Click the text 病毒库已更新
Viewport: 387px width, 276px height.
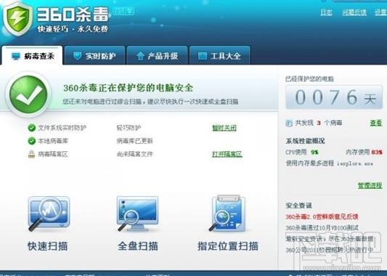[135, 141]
